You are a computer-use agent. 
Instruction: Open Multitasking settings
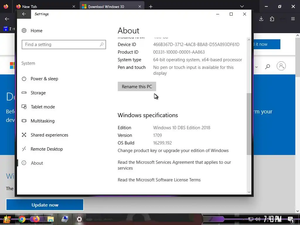click(42, 121)
